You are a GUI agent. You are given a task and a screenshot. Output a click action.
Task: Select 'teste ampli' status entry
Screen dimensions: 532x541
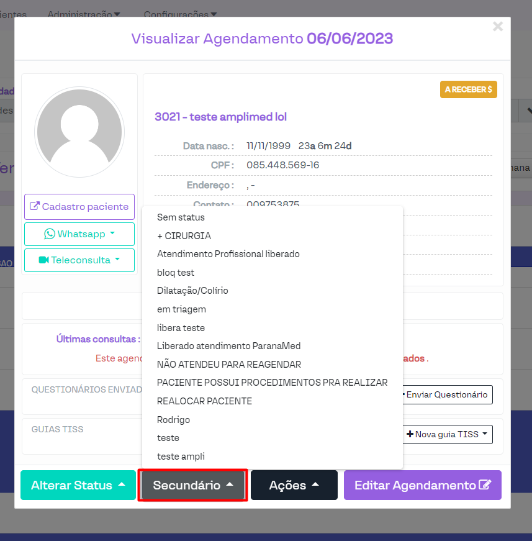[x=181, y=457]
